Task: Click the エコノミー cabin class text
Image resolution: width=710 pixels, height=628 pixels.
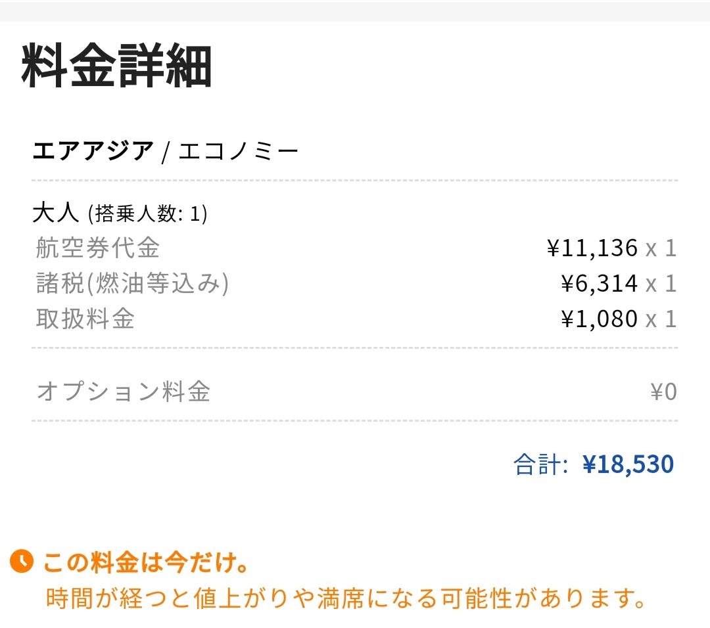Action: (239, 152)
